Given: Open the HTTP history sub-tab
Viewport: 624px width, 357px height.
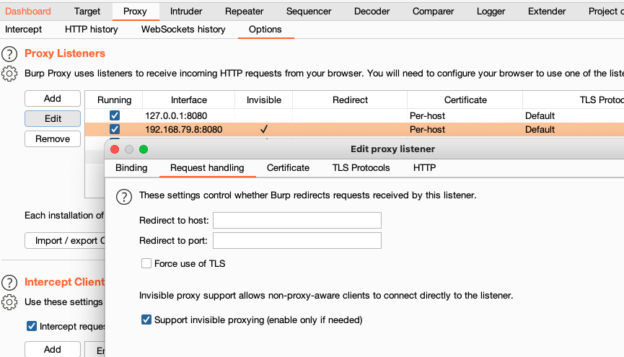Looking at the screenshot, I should coord(92,30).
